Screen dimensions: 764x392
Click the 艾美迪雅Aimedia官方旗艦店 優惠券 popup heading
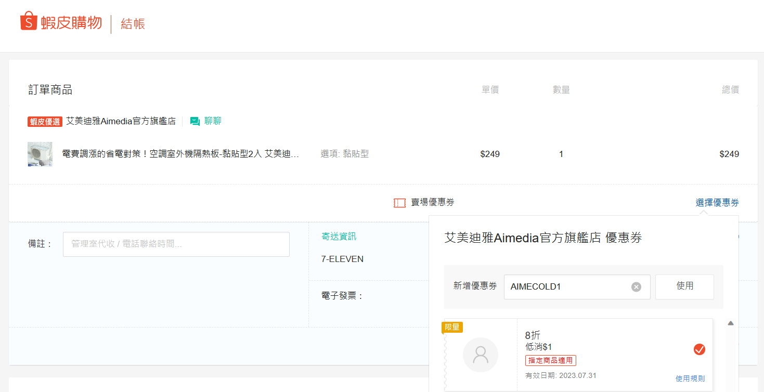tap(543, 238)
